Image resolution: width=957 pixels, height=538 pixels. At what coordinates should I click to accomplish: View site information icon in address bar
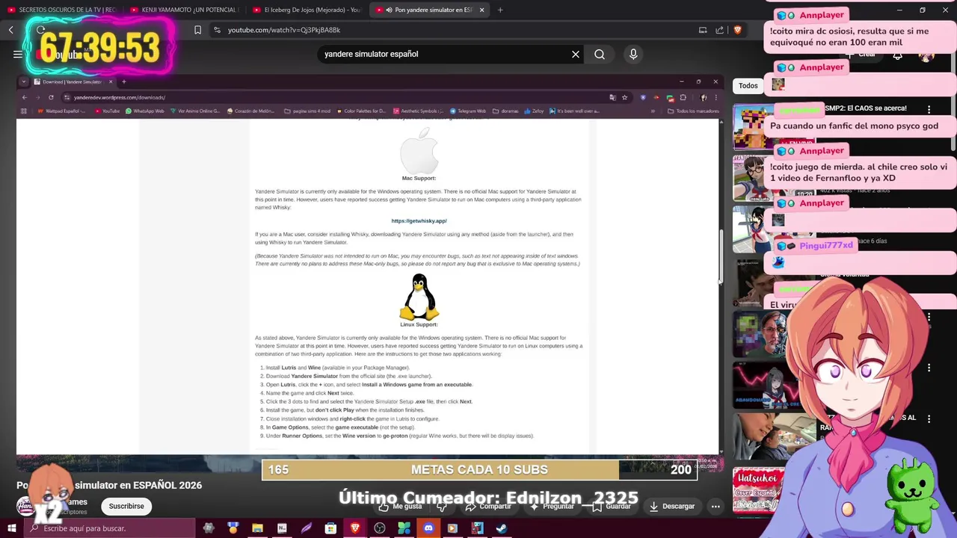[x=217, y=30]
